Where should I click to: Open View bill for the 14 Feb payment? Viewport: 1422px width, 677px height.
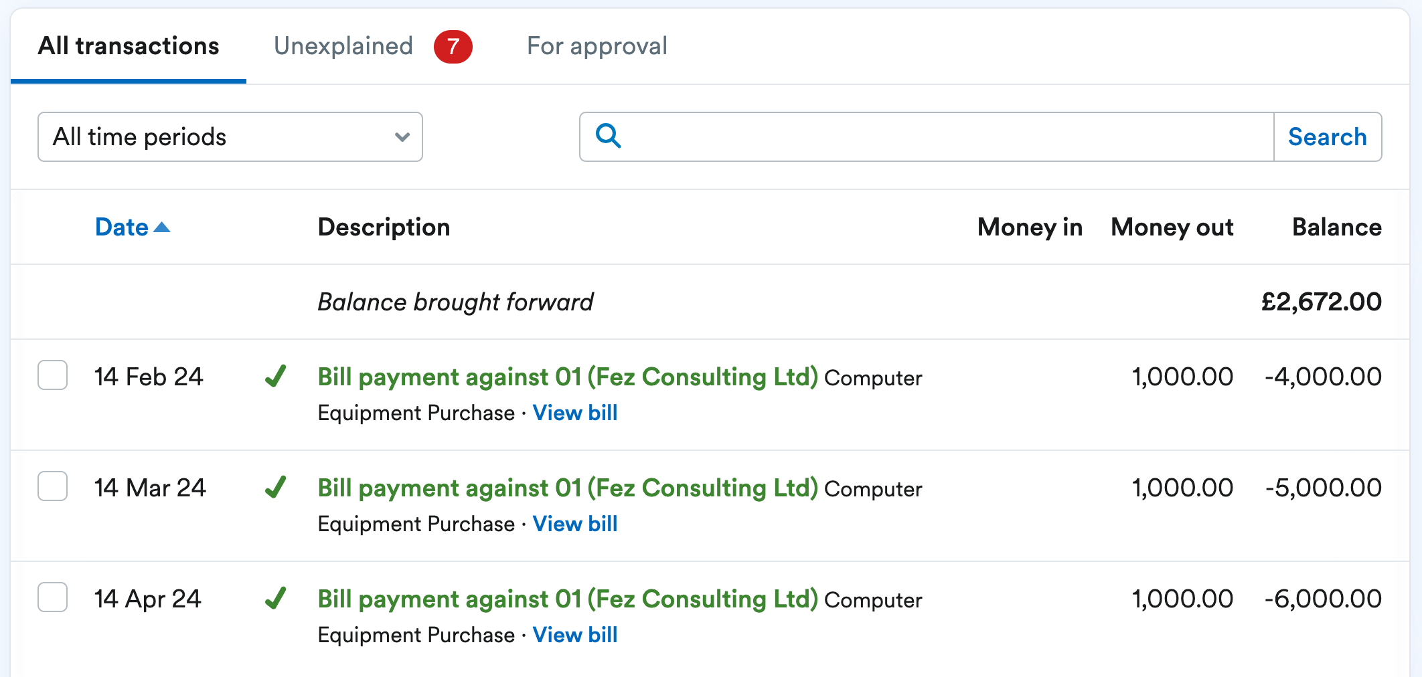point(575,413)
